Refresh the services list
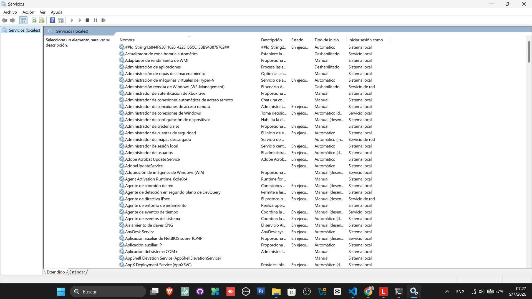Screen dimensions: 532x299 34,20
